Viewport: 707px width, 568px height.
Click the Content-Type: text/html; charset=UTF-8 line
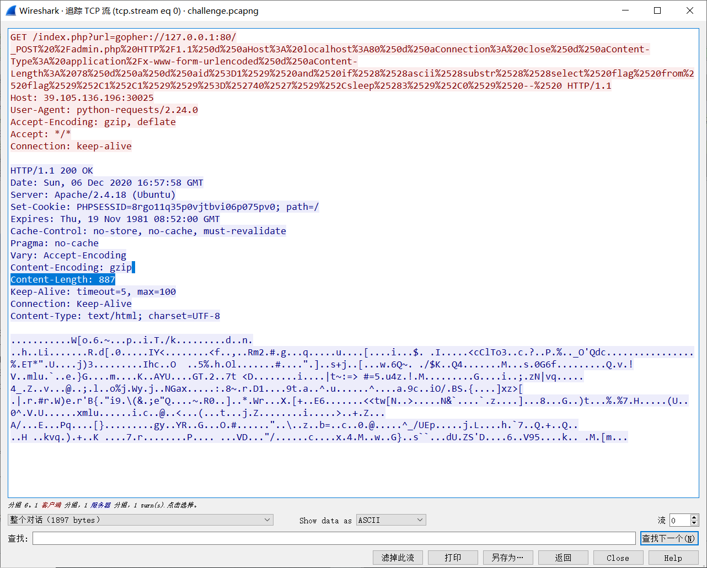(115, 316)
